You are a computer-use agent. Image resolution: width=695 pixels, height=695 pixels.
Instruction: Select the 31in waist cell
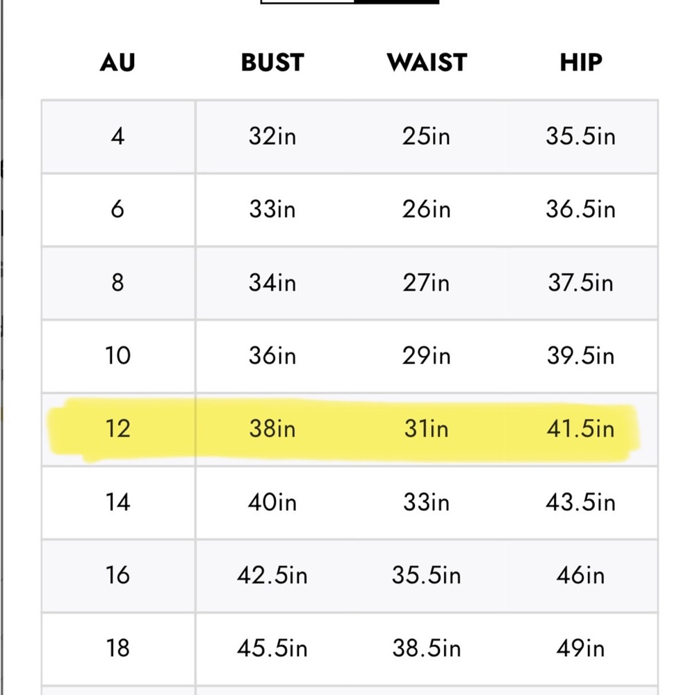click(x=427, y=429)
